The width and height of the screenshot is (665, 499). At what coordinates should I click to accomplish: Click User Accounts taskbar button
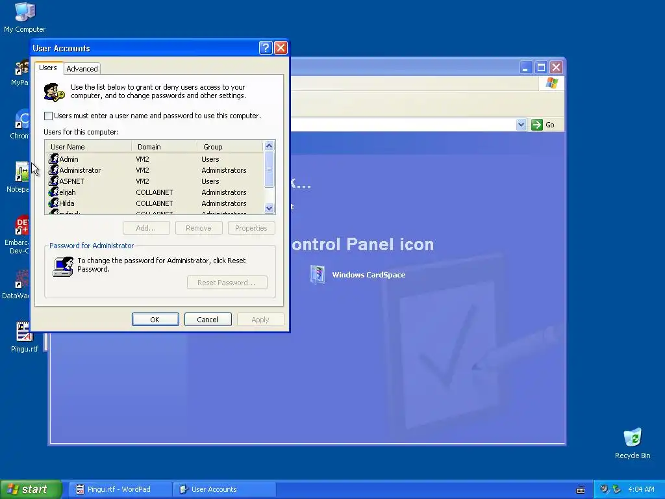224,489
